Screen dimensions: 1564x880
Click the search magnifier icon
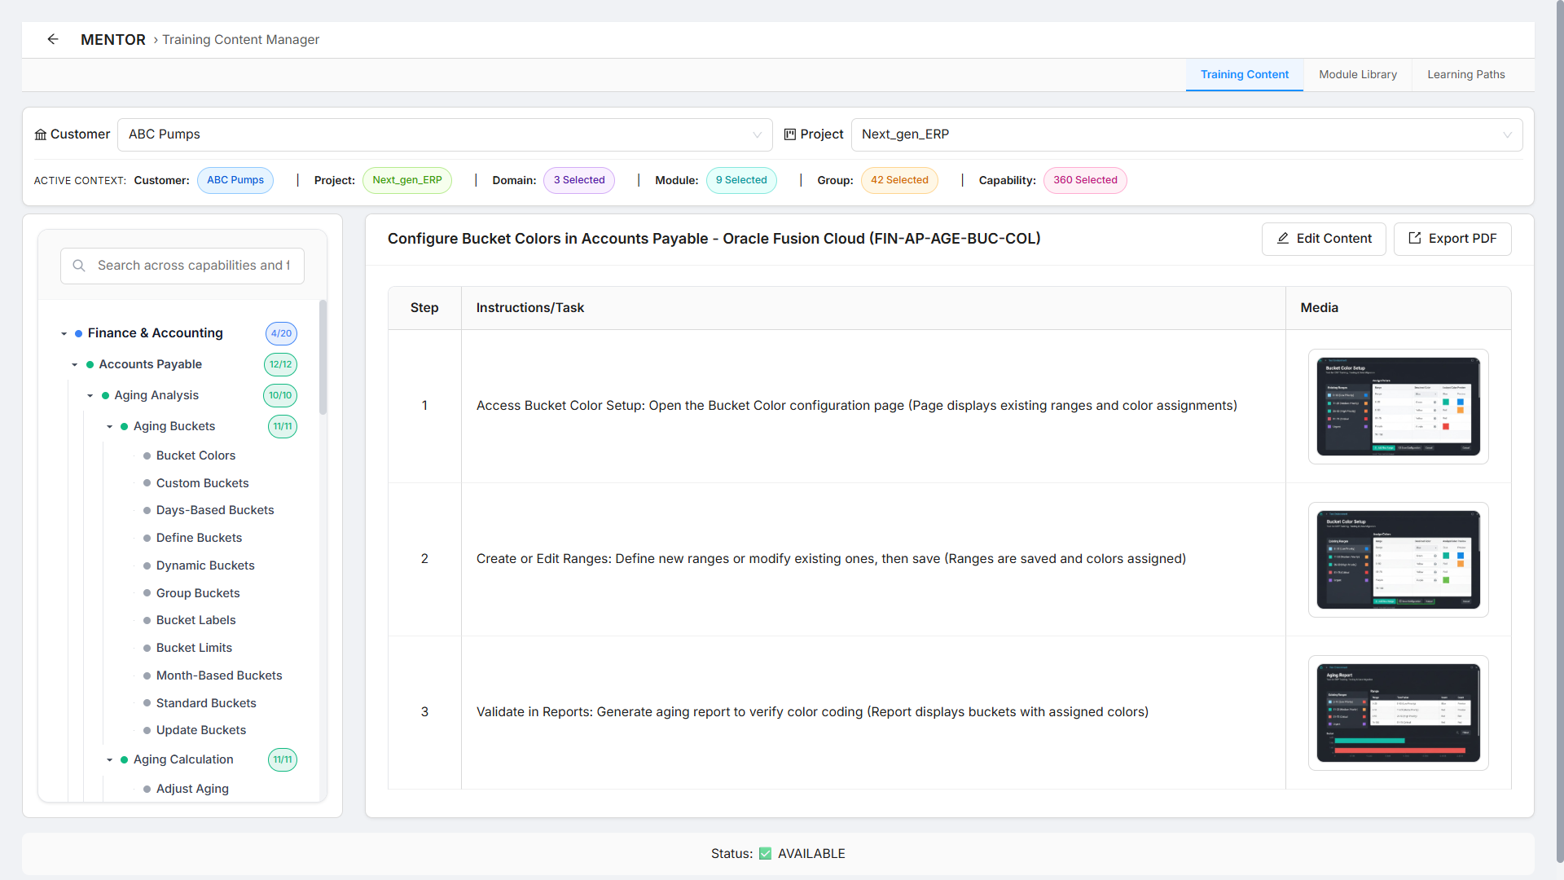click(x=78, y=265)
